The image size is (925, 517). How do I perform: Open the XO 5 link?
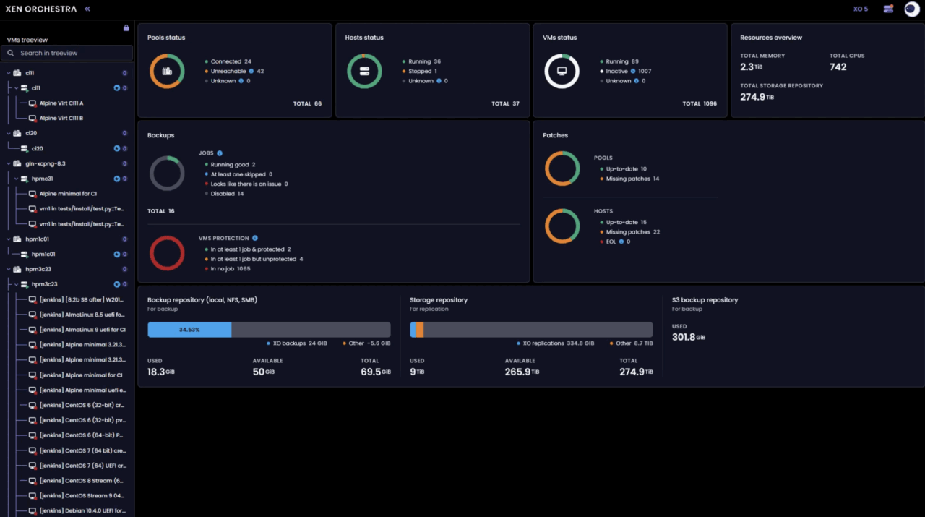pyautogui.click(x=860, y=9)
